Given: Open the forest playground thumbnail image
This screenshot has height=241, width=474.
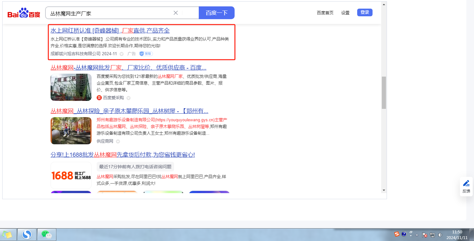Looking at the screenshot, I should click(x=71, y=131).
